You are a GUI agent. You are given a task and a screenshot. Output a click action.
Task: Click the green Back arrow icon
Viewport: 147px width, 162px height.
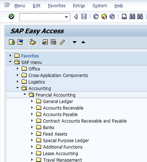tap(96, 17)
